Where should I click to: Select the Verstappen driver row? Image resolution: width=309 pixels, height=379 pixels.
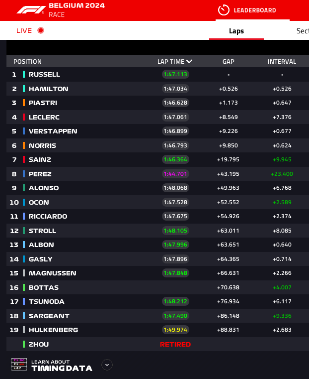point(157,131)
